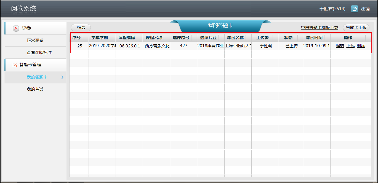
Task: Click the 评卷 section icon
Action: tap(16, 28)
